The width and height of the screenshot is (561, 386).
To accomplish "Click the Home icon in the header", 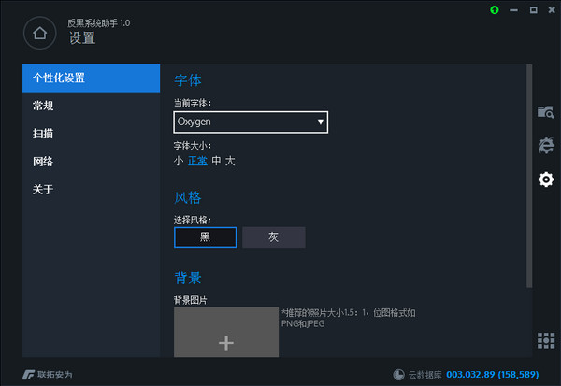I will (39, 34).
